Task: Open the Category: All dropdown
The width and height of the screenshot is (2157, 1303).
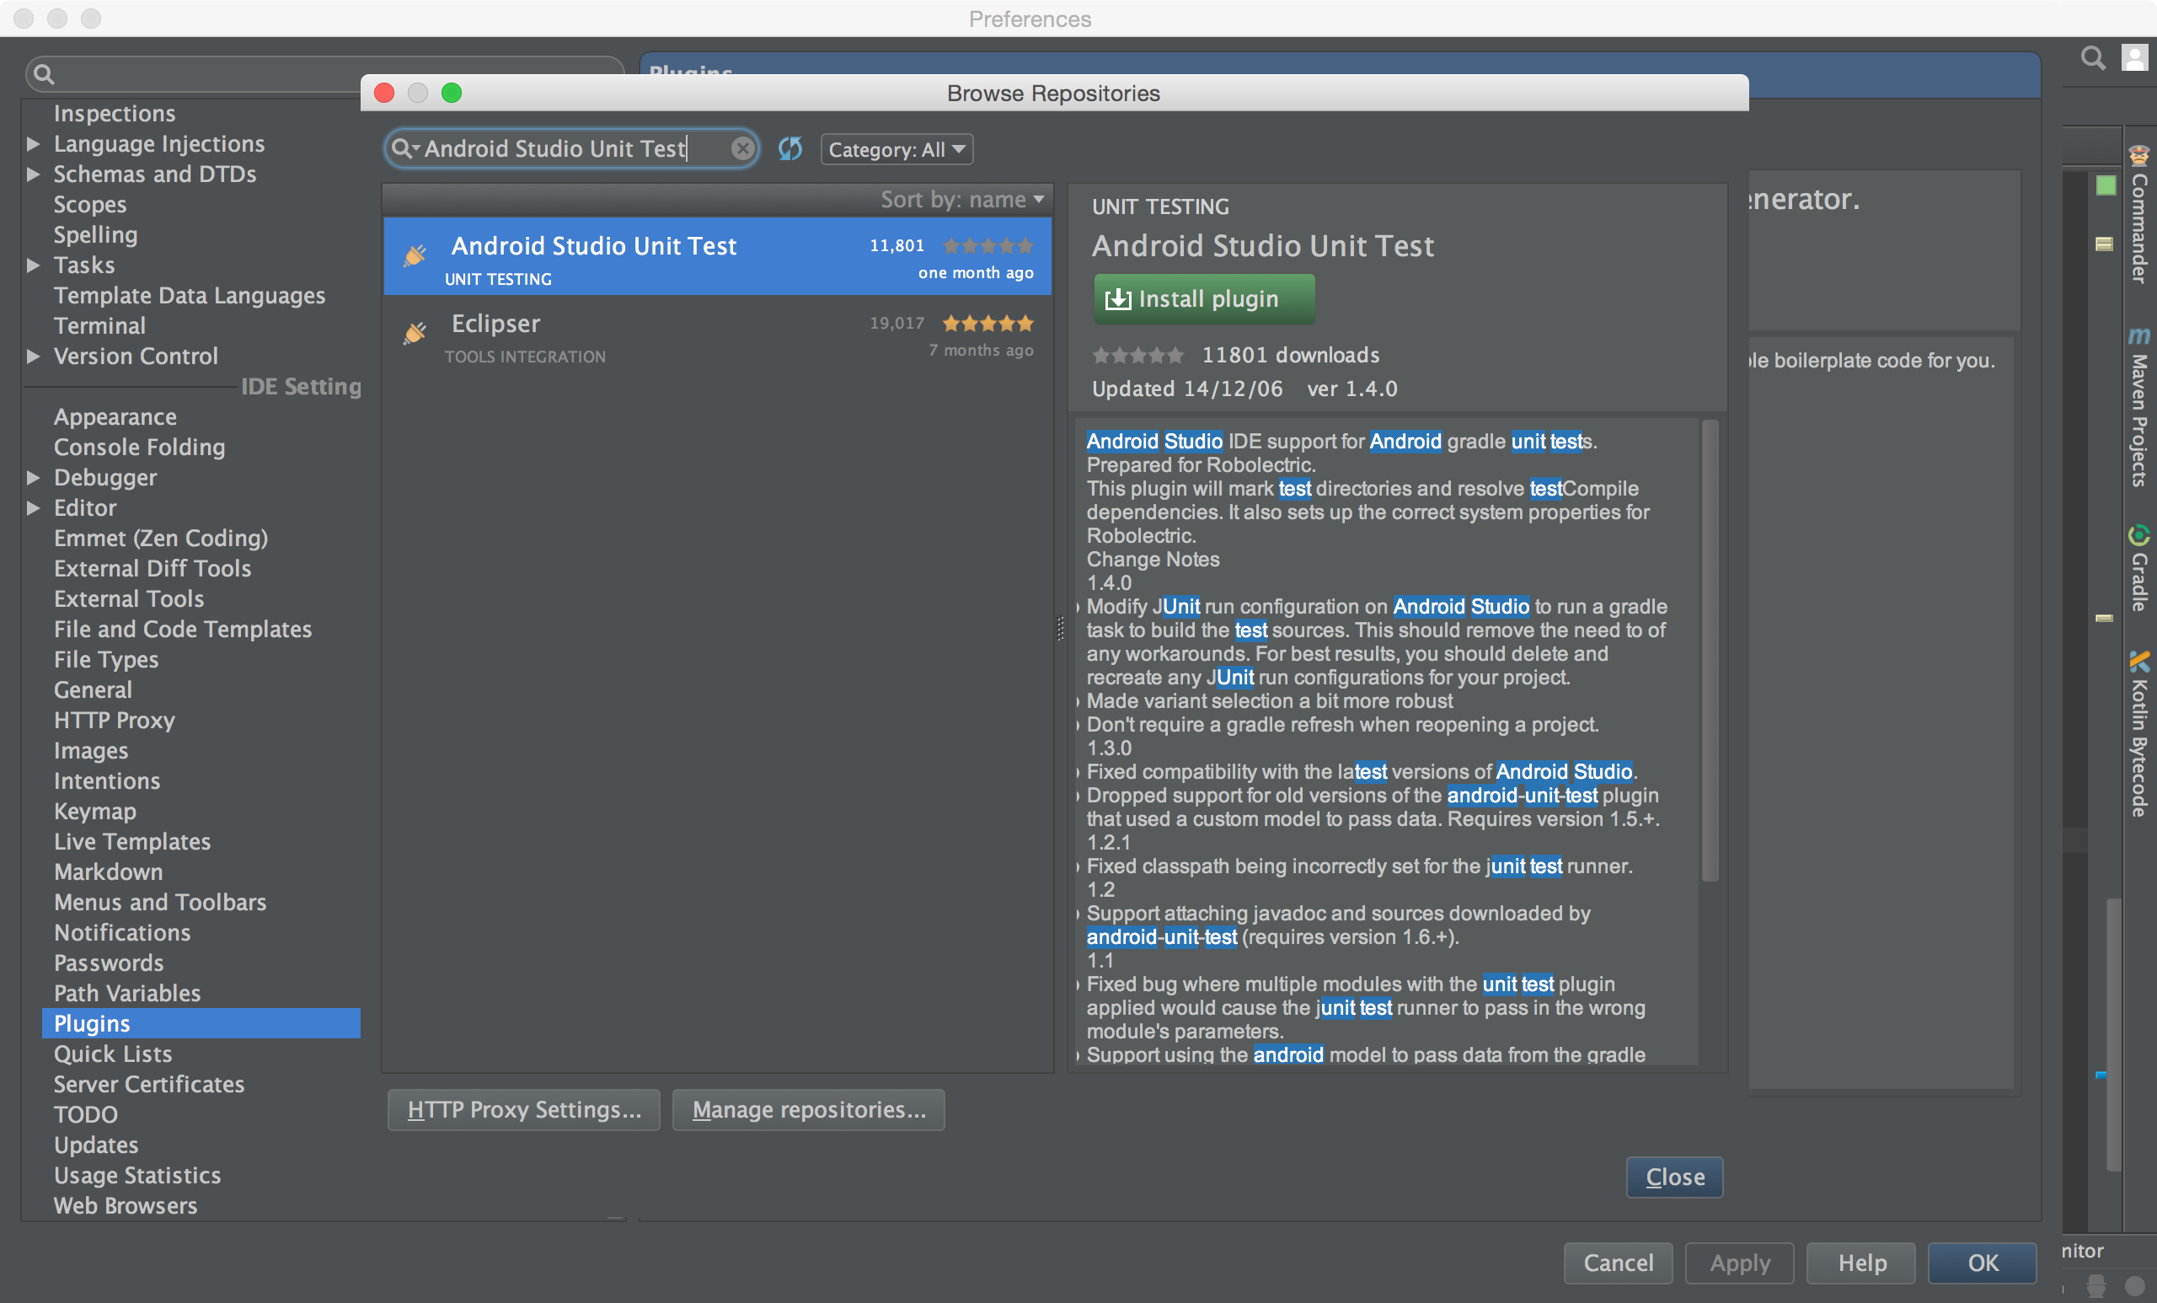Action: click(897, 150)
